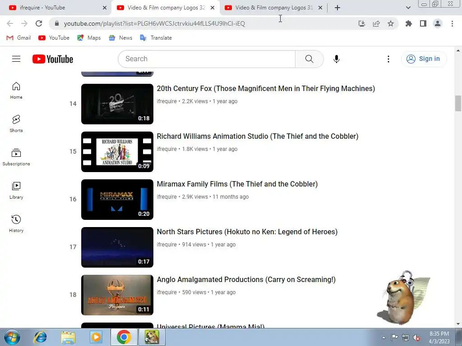The height and width of the screenshot is (346, 462).
Task: Click the Sign in button
Action: [424, 59]
